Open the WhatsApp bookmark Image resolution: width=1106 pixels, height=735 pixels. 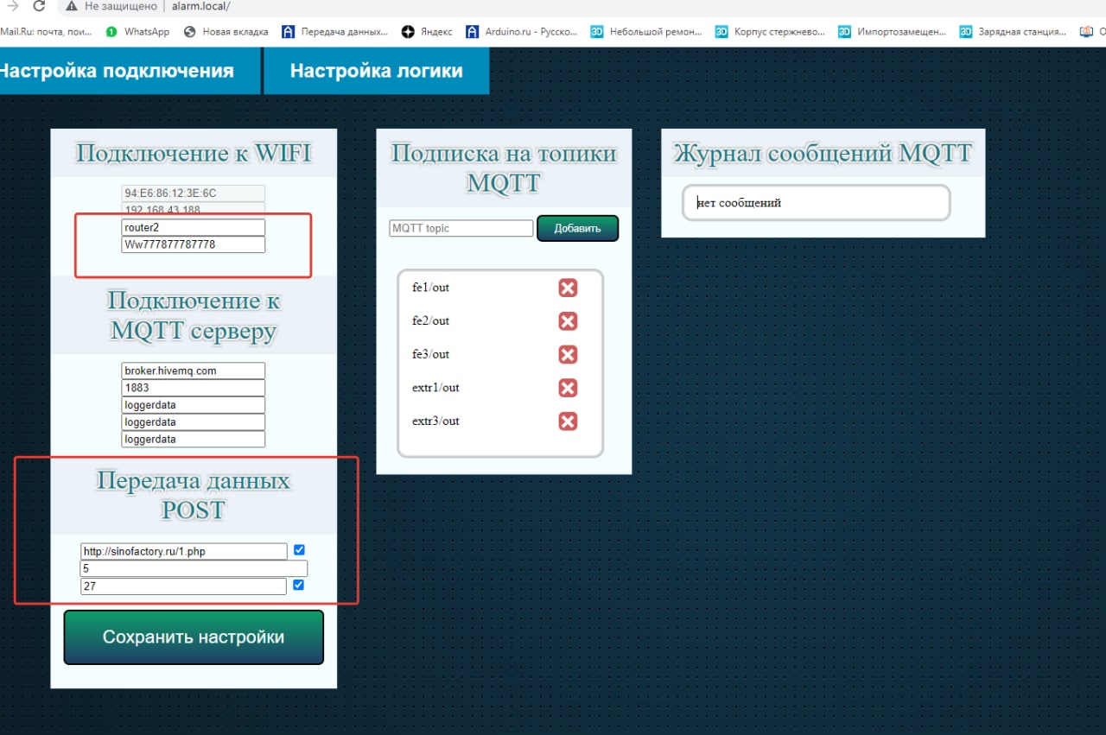(137, 32)
